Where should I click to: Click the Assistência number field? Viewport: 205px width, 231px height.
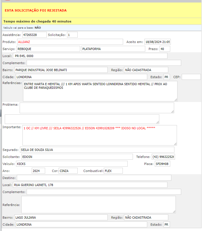(x=34, y=35)
